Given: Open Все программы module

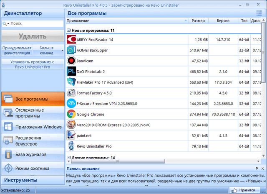Looking at the screenshot, I should coord(33,99).
